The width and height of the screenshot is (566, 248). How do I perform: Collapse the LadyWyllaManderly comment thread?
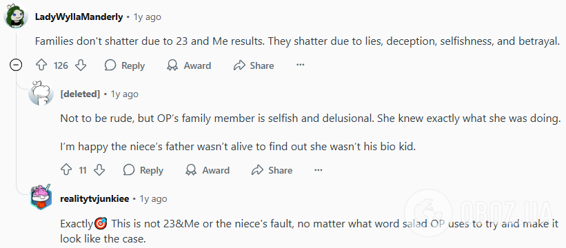pyautogui.click(x=16, y=65)
